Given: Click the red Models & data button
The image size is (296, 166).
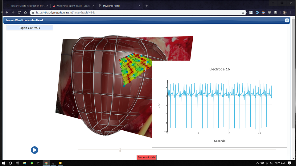Looking at the screenshot, I should pyautogui.click(x=146, y=157).
